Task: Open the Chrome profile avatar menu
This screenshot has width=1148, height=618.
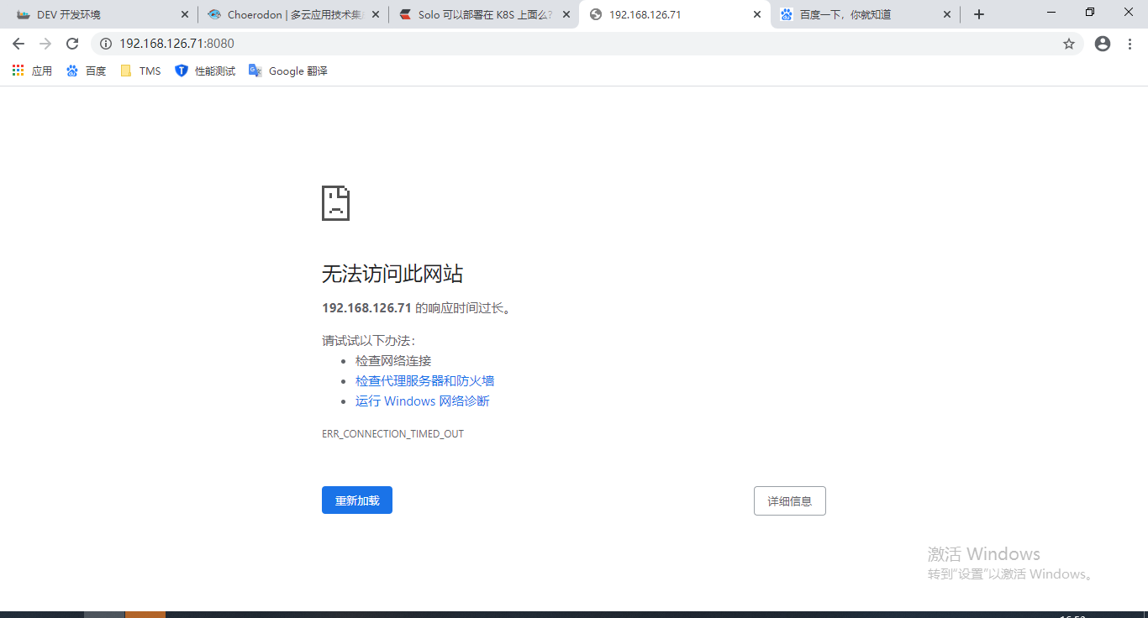Action: point(1103,44)
